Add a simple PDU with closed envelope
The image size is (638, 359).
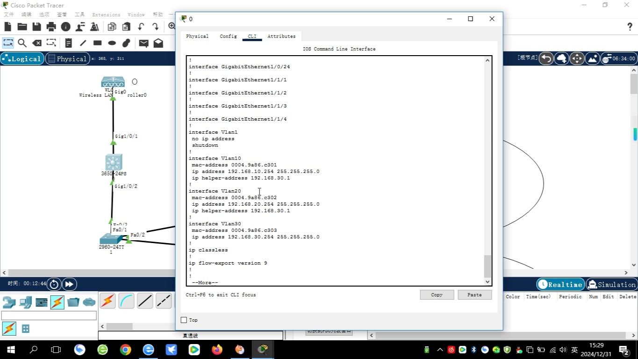coord(143,43)
